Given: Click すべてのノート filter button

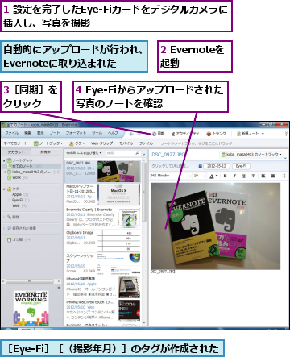Looking at the screenshot, I should [x=15, y=143].
